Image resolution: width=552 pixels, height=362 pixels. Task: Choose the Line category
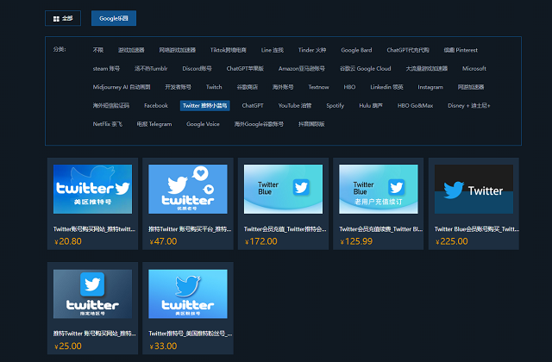[273, 50]
